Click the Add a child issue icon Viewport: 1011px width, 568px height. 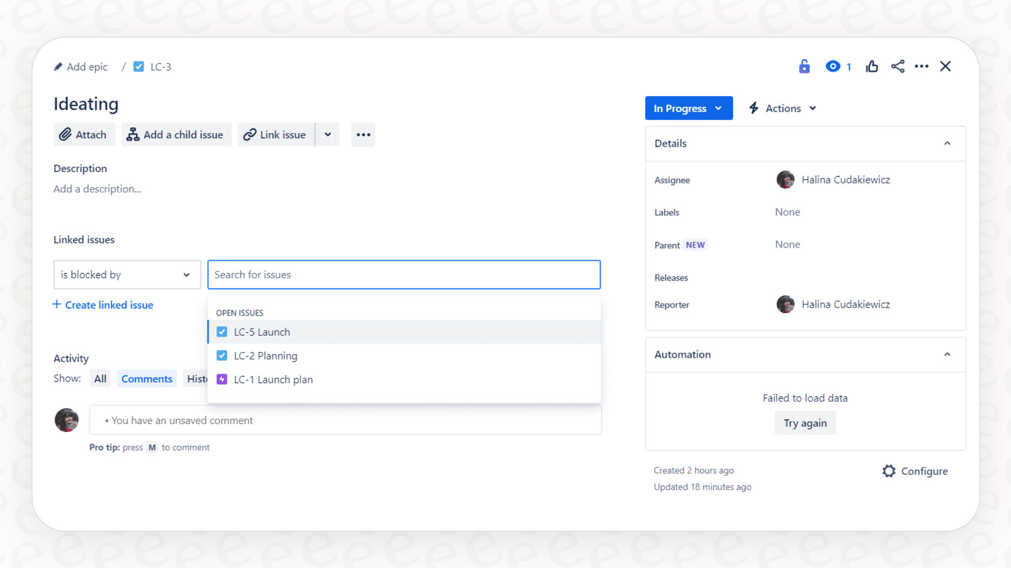tap(132, 135)
